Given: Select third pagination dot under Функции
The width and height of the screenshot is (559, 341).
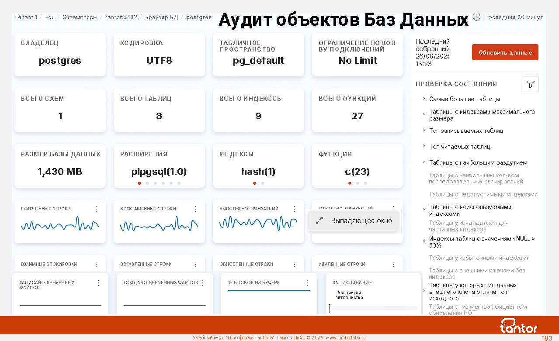Looking at the screenshot, I should click(x=365, y=183).
